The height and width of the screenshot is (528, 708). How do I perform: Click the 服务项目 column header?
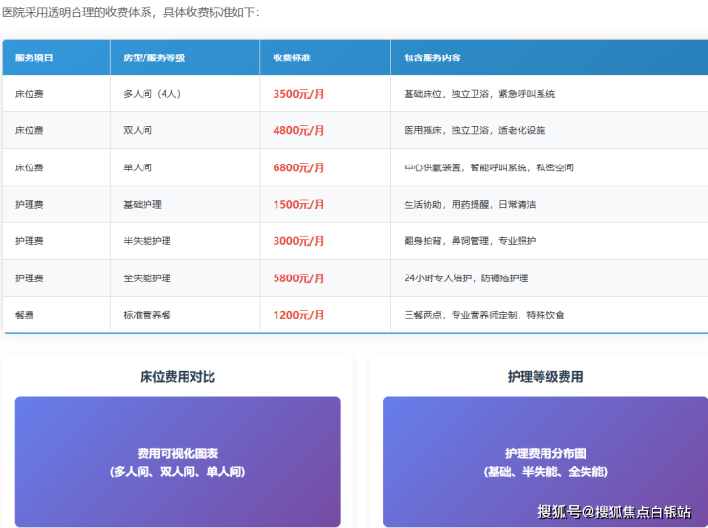coord(34,57)
